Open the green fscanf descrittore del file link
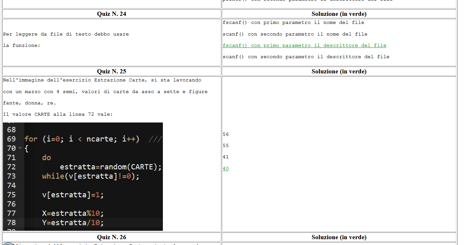 (304, 46)
